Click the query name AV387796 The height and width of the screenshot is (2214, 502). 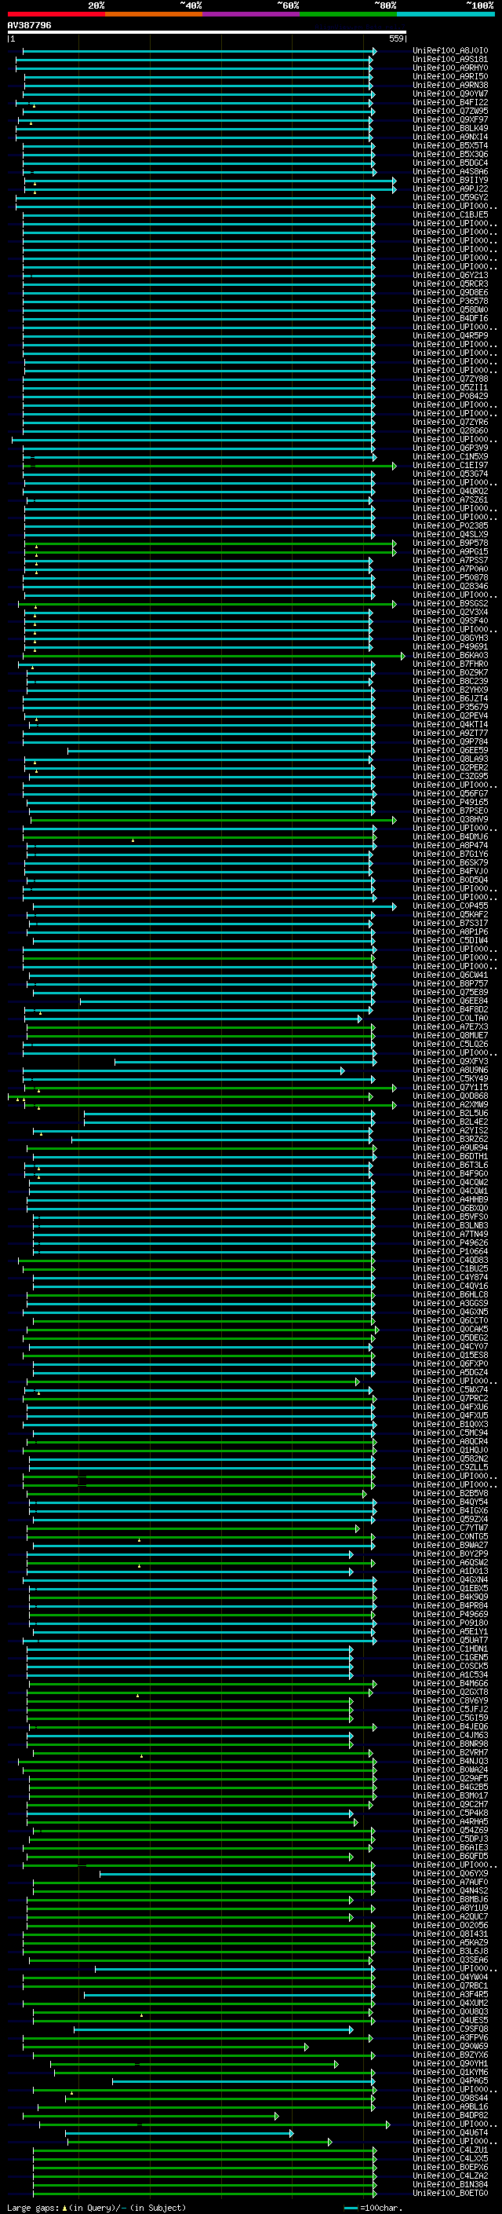pyautogui.click(x=29, y=26)
